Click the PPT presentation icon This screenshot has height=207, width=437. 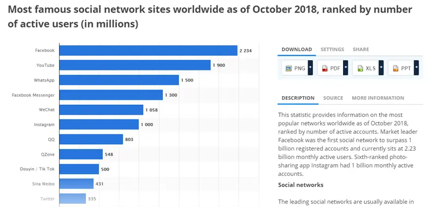click(395, 68)
